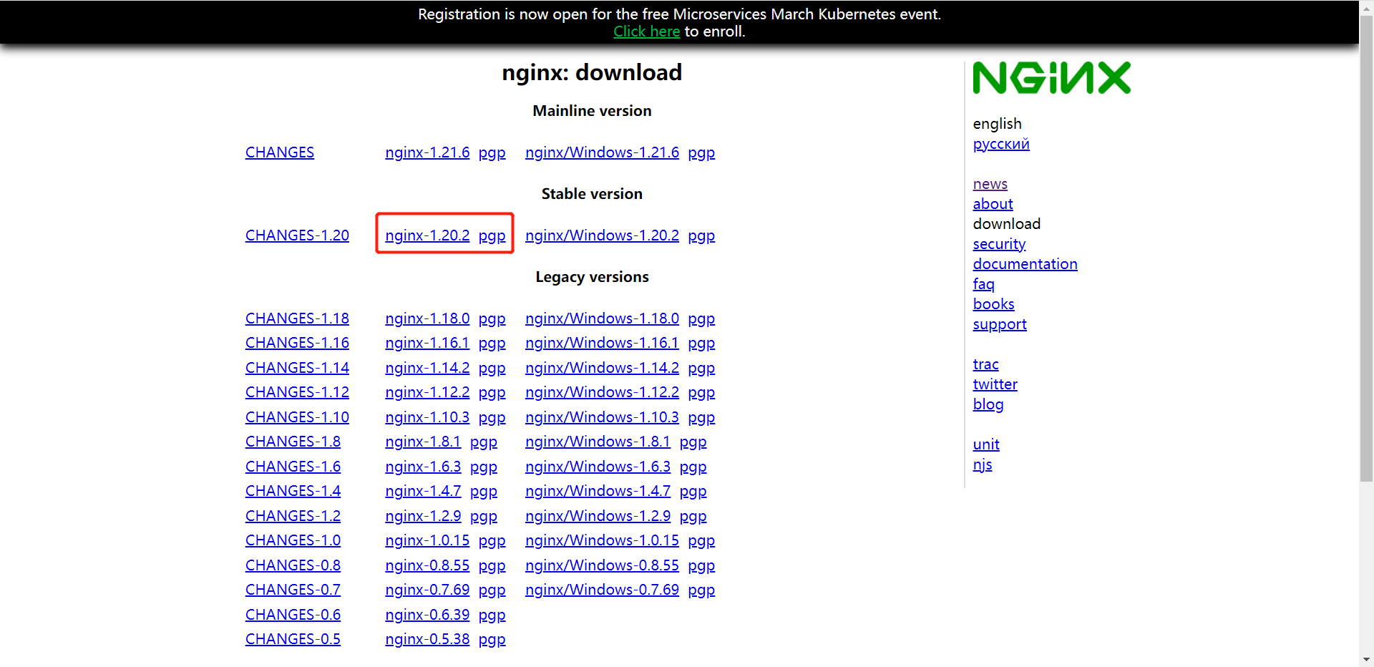Download nginx/Windows-1.10.3
The width and height of the screenshot is (1374, 667).
coord(602,417)
